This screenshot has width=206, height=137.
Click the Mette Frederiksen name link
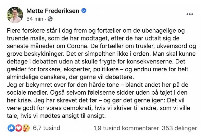[x=52, y=11]
